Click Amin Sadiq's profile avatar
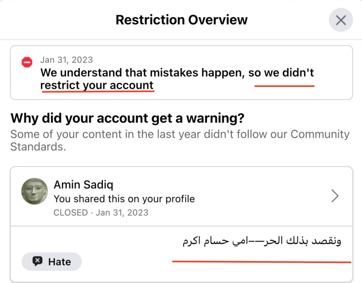 tap(34, 191)
